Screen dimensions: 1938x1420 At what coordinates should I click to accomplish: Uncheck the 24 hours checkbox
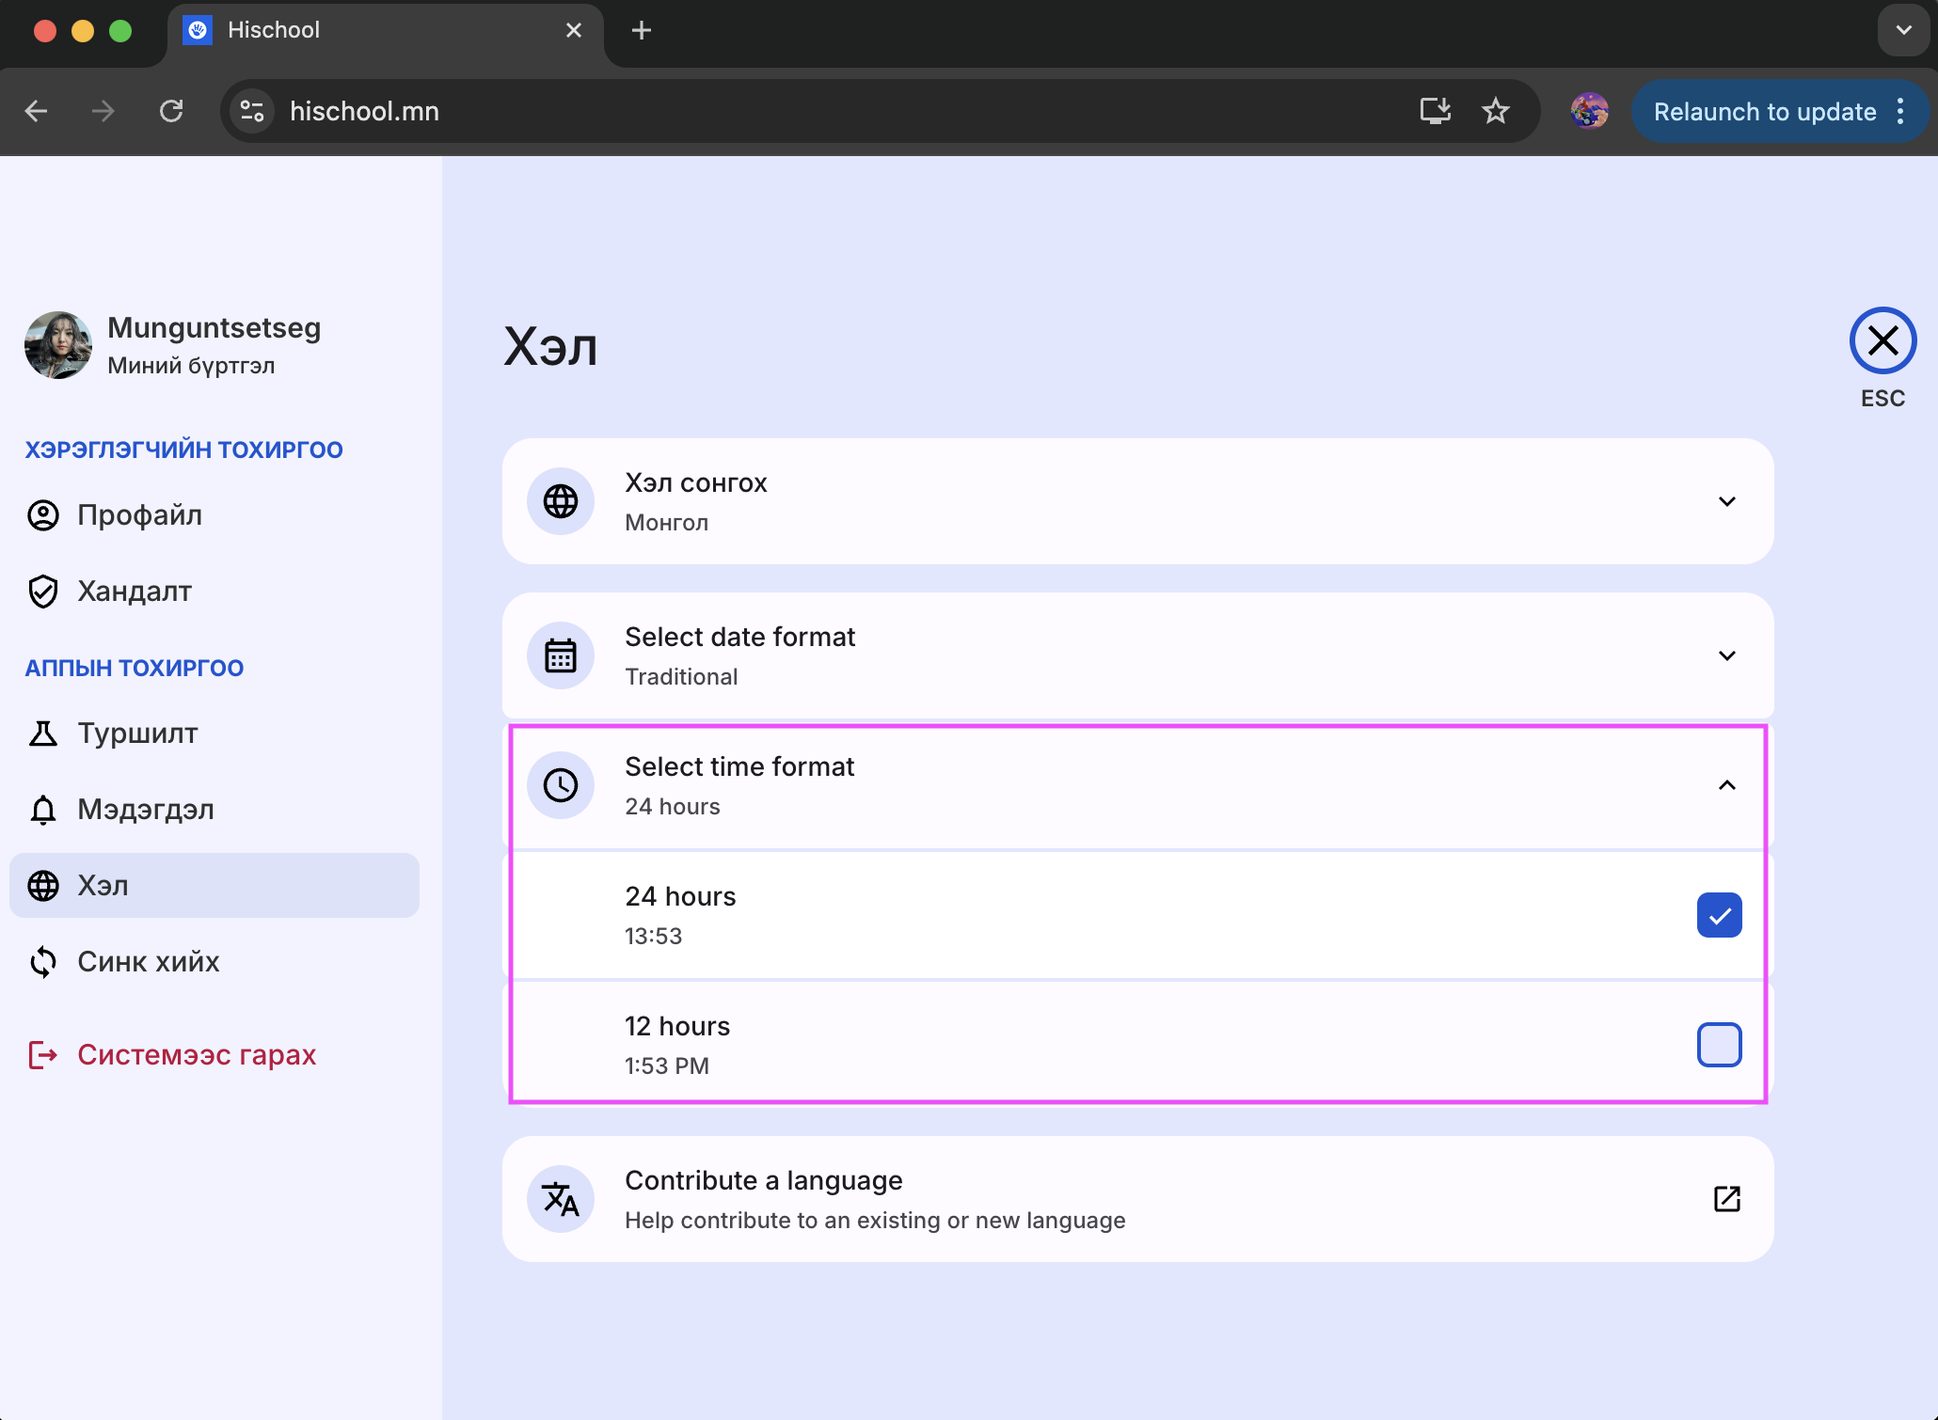click(1719, 915)
